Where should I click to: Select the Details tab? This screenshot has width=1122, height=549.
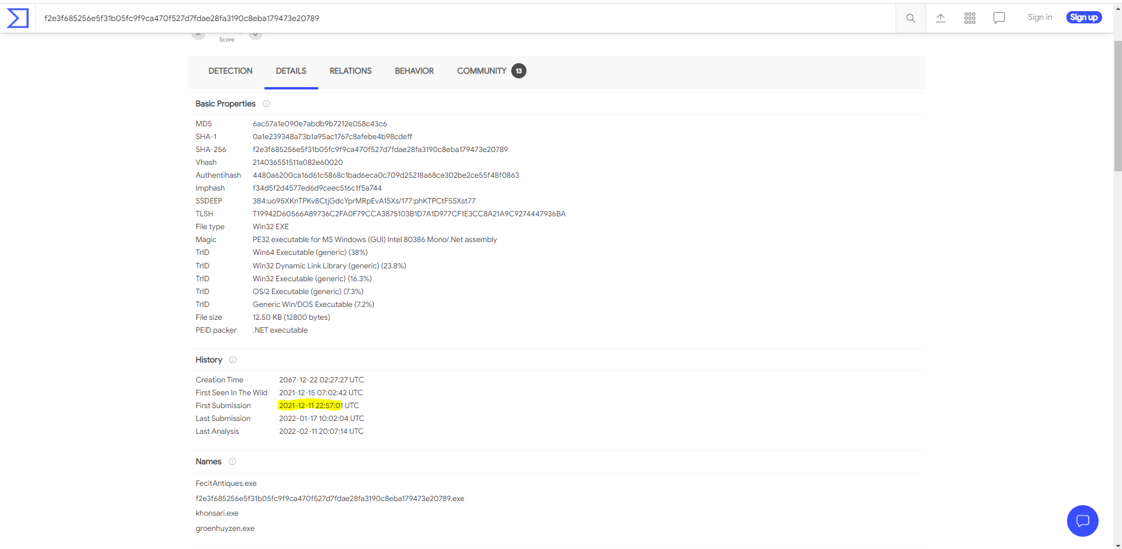(x=291, y=71)
